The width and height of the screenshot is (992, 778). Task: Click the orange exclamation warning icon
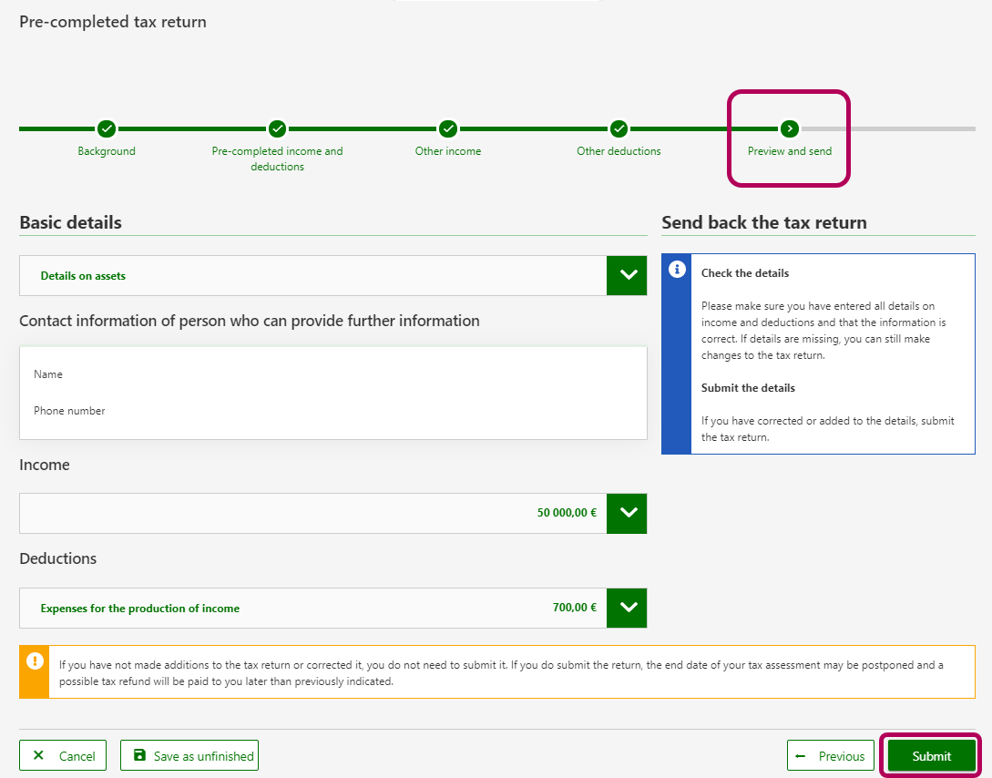35,660
